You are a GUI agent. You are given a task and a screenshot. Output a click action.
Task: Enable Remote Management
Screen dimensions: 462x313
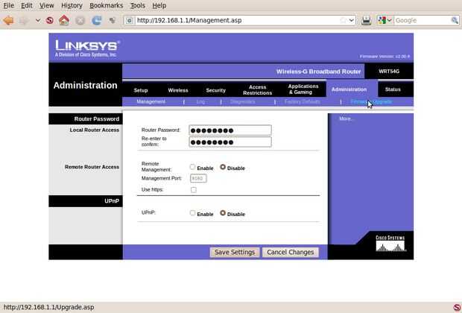(192, 167)
